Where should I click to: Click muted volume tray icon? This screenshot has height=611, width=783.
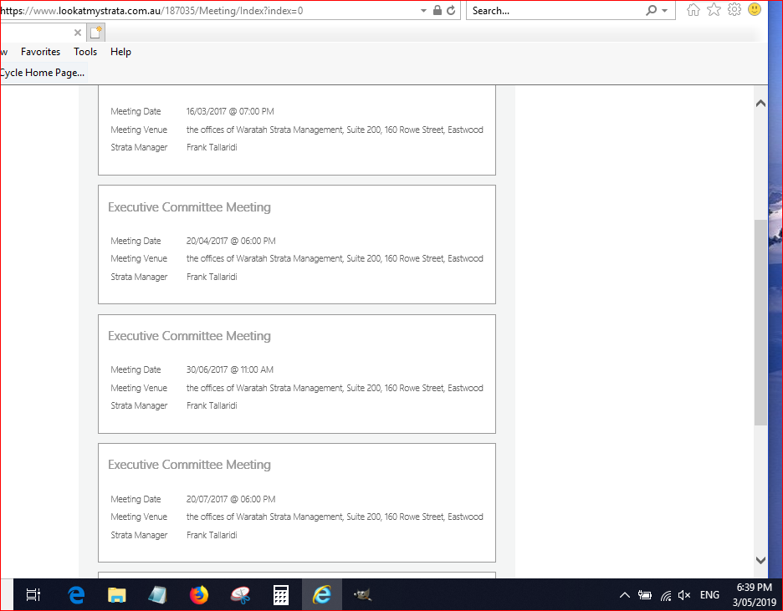click(x=684, y=595)
